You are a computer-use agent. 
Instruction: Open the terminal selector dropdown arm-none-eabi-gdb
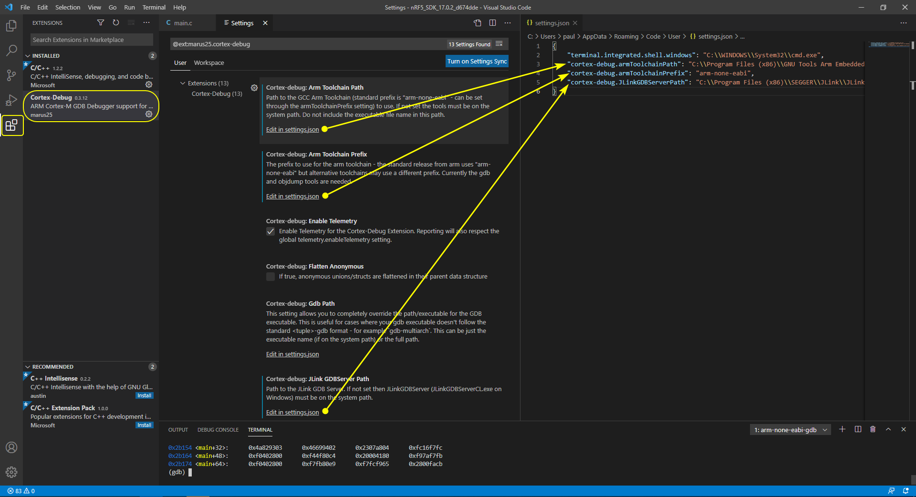(790, 430)
